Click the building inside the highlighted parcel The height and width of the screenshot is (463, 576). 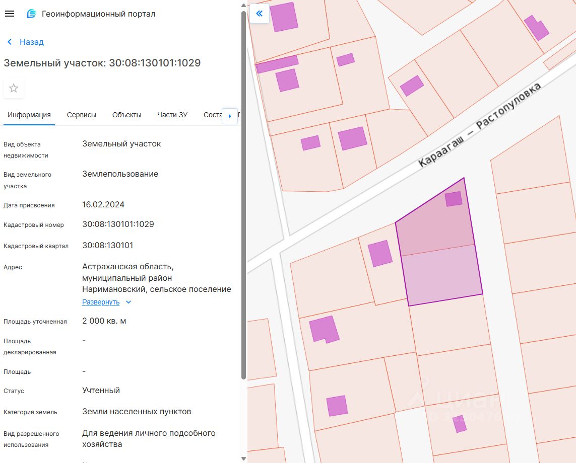454,199
